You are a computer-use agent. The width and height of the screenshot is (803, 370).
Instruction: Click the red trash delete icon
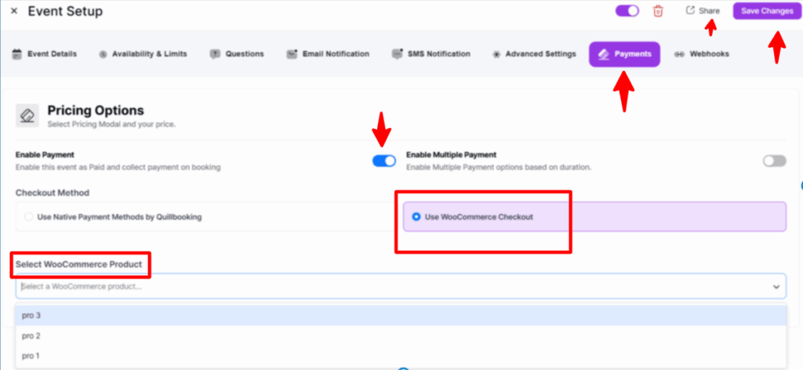tap(658, 11)
